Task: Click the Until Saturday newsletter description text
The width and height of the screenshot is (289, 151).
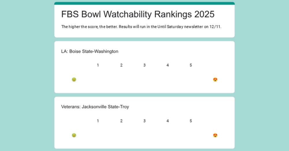Action: click(x=141, y=27)
